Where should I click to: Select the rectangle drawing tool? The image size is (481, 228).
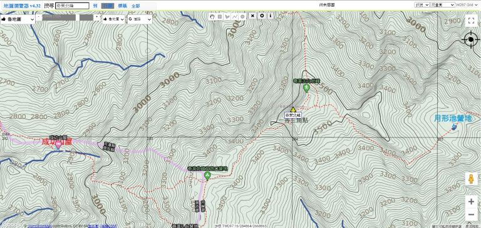[220, 16]
